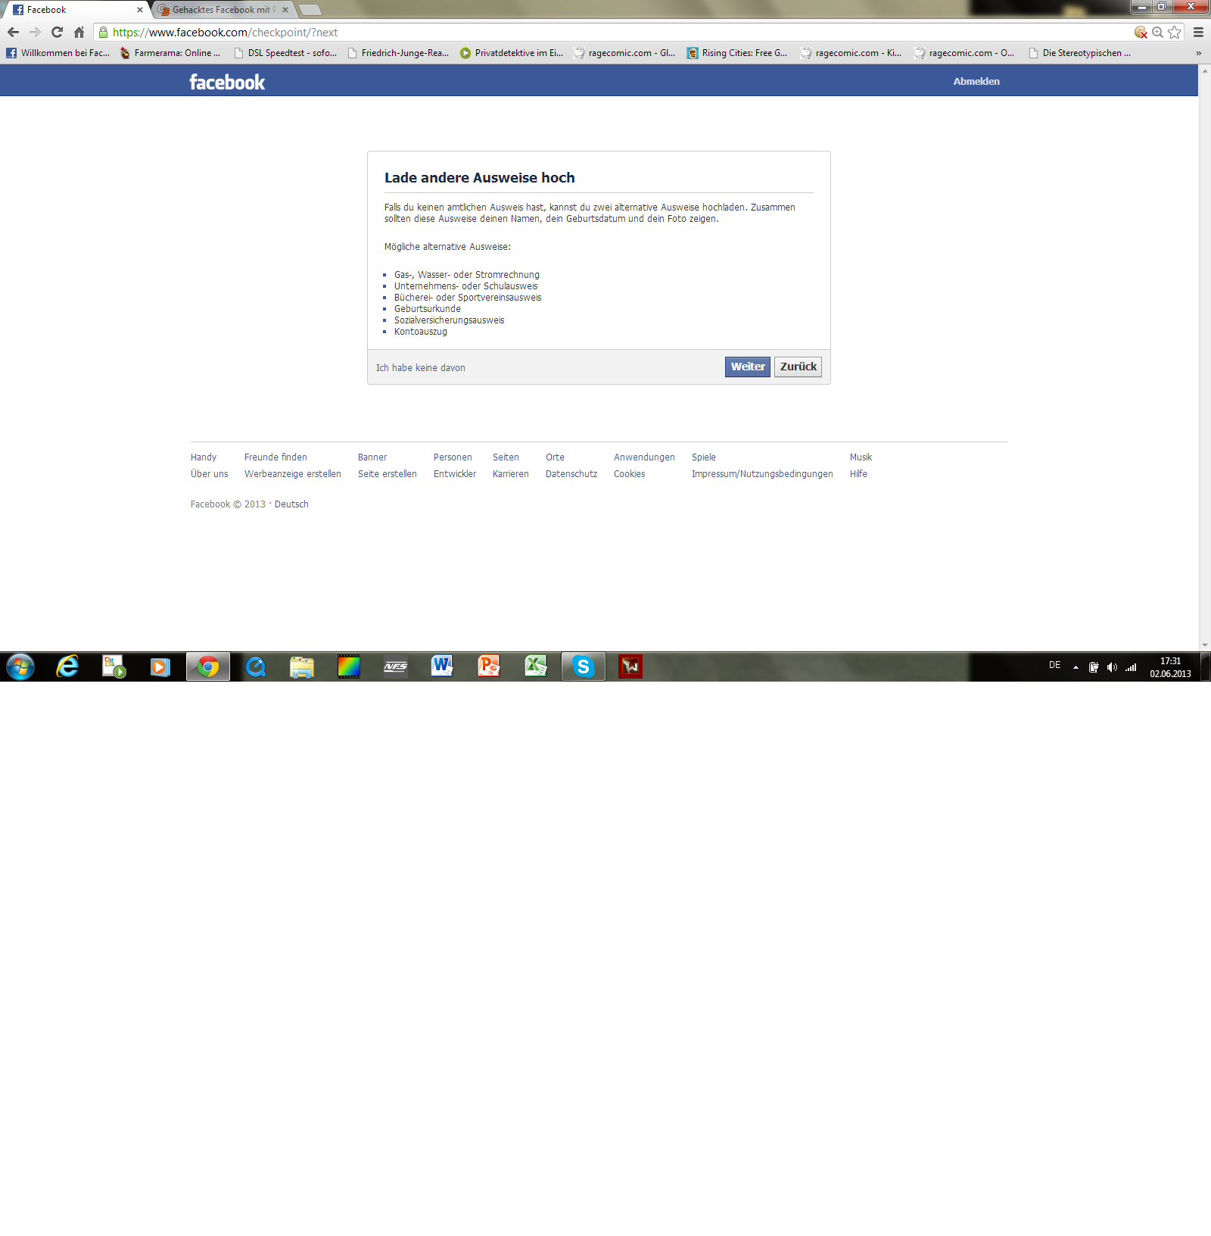Open the Friedrich-Junge-Rea... bookmark

(398, 53)
